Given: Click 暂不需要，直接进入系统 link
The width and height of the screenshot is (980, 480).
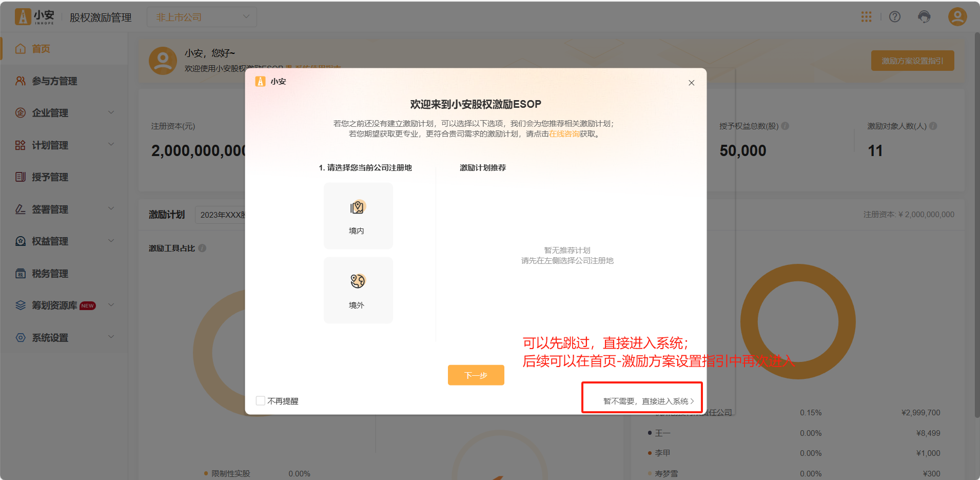Looking at the screenshot, I should [x=649, y=401].
